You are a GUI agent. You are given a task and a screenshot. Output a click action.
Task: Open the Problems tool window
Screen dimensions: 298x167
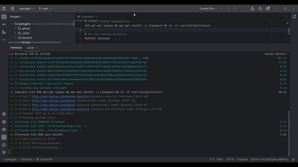click(4, 145)
